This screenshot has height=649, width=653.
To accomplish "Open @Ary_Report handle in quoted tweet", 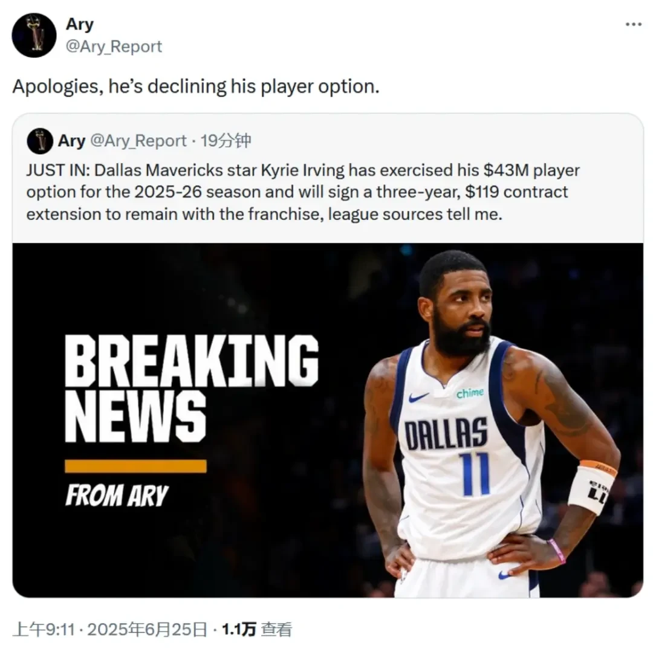I will coord(138,141).
